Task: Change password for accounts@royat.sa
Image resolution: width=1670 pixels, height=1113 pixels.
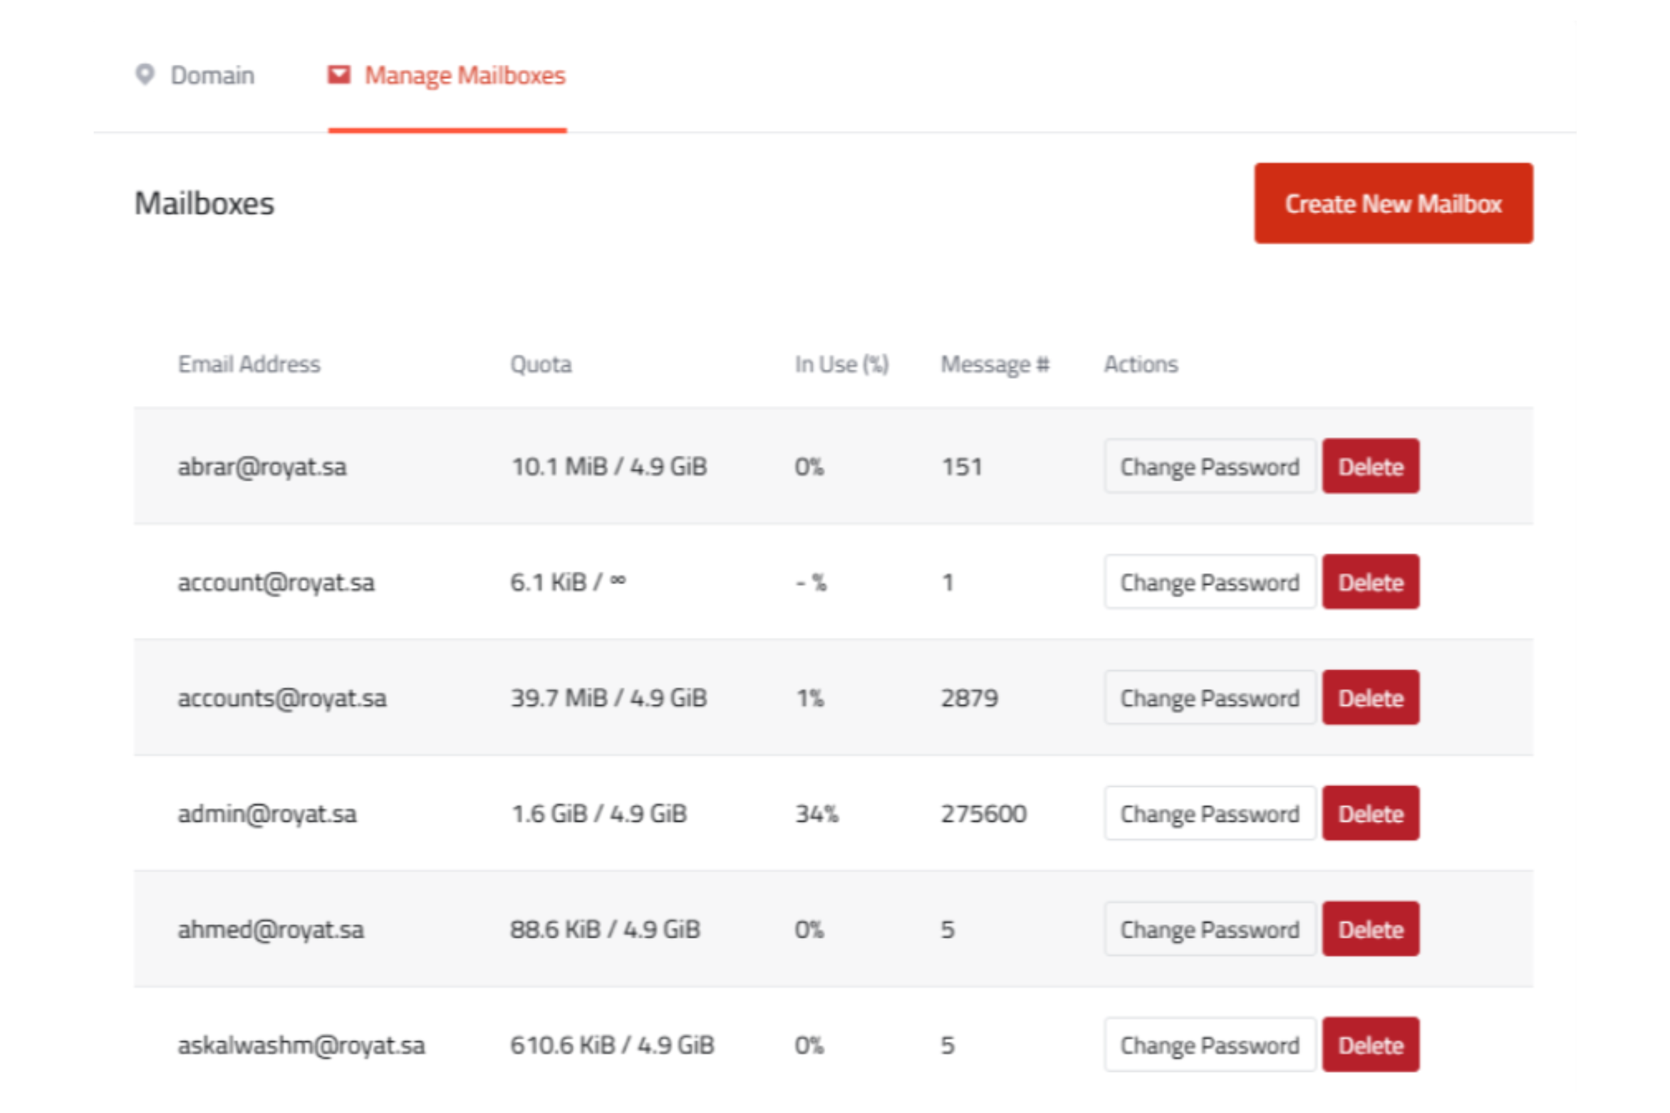Action: (x=1209, y=698)
